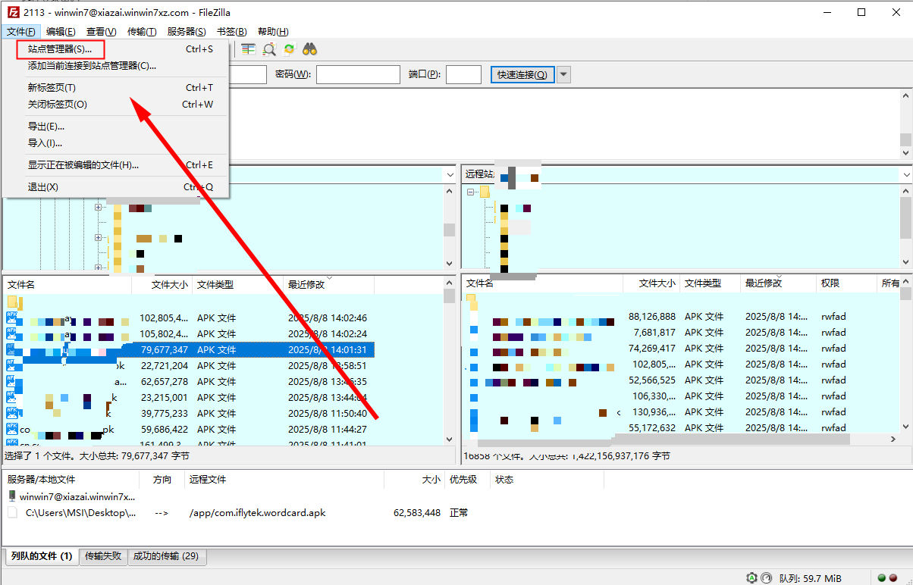Click the 密码(W) input field

pos(357,74)
